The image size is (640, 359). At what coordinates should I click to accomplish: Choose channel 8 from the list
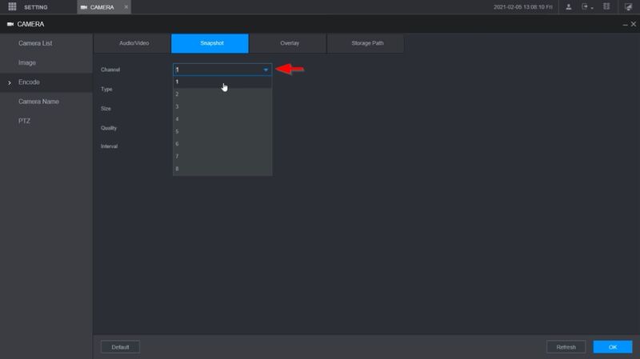point(222,169)
